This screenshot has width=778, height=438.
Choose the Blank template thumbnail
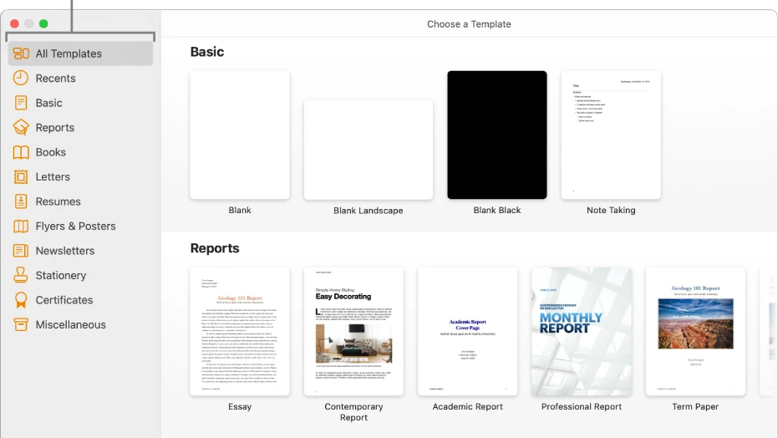(240, 135)
